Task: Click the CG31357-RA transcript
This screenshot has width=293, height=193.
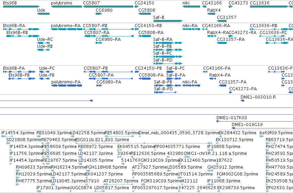Action: tap(222, 43)
